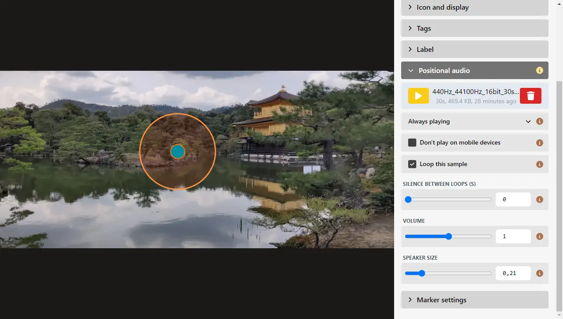Click info icon next to Volume slider
The width and height of the screenshot is (563, 319).
(539, 236)
